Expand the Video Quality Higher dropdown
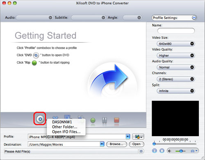Screen dimensions: 205x160 click(175, 56)
